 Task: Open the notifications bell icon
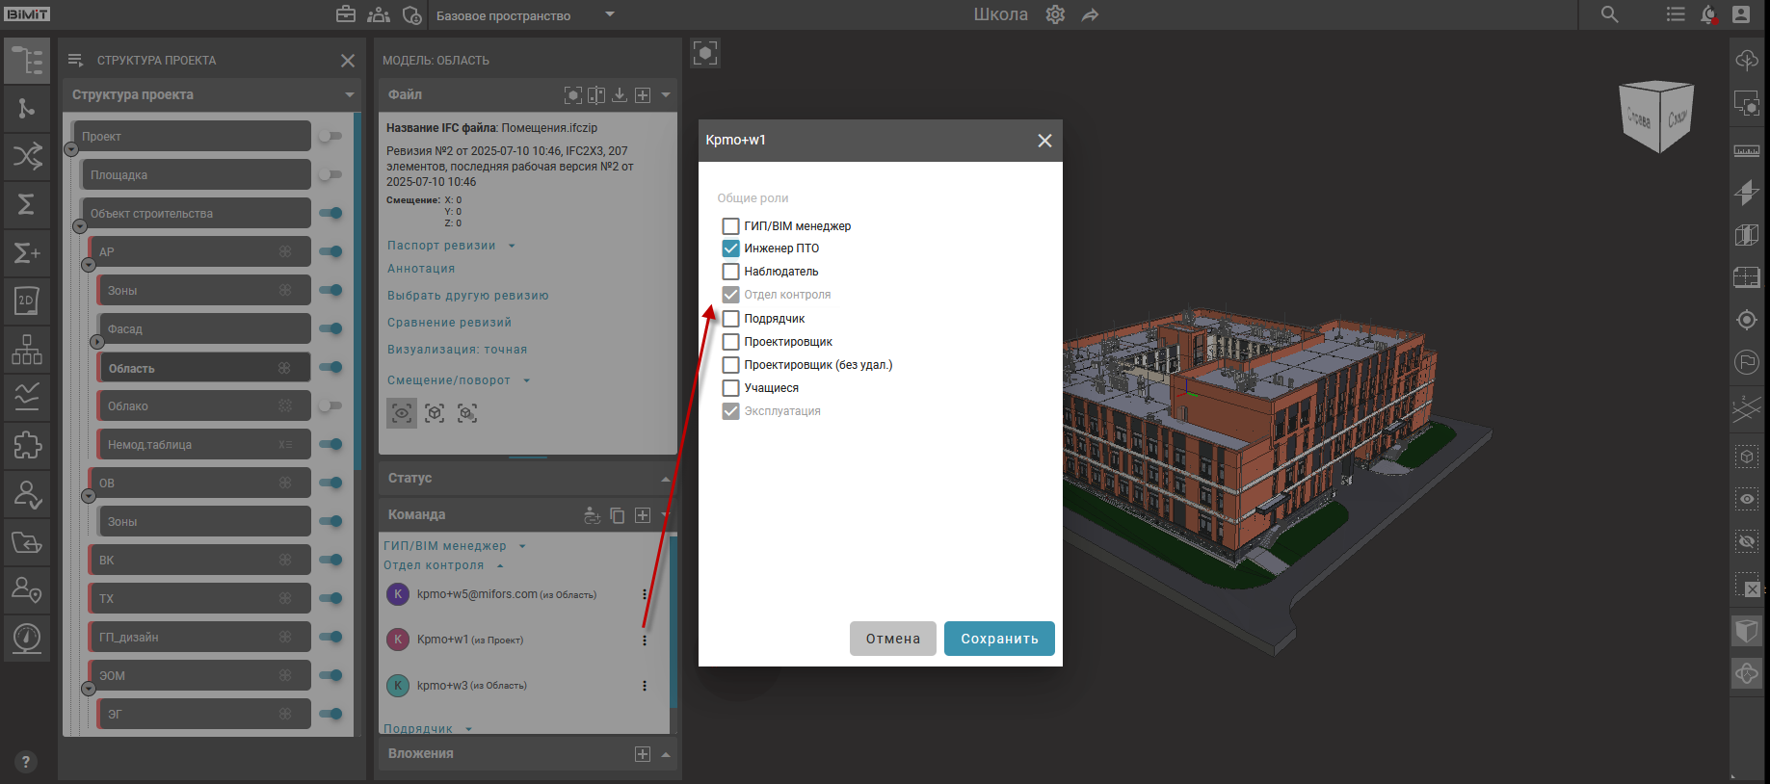coord(1708,14)
